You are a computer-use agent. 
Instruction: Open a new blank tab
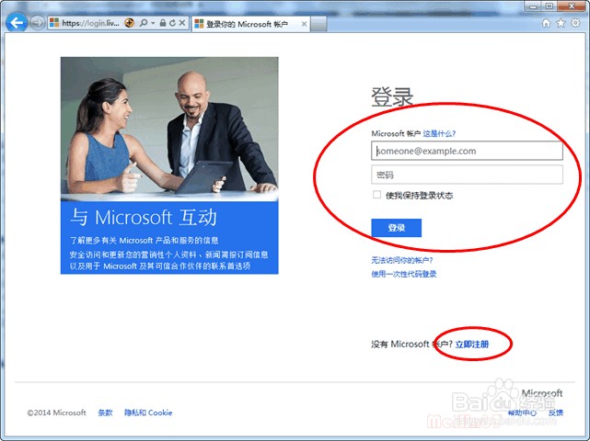[x=318, y=25]
